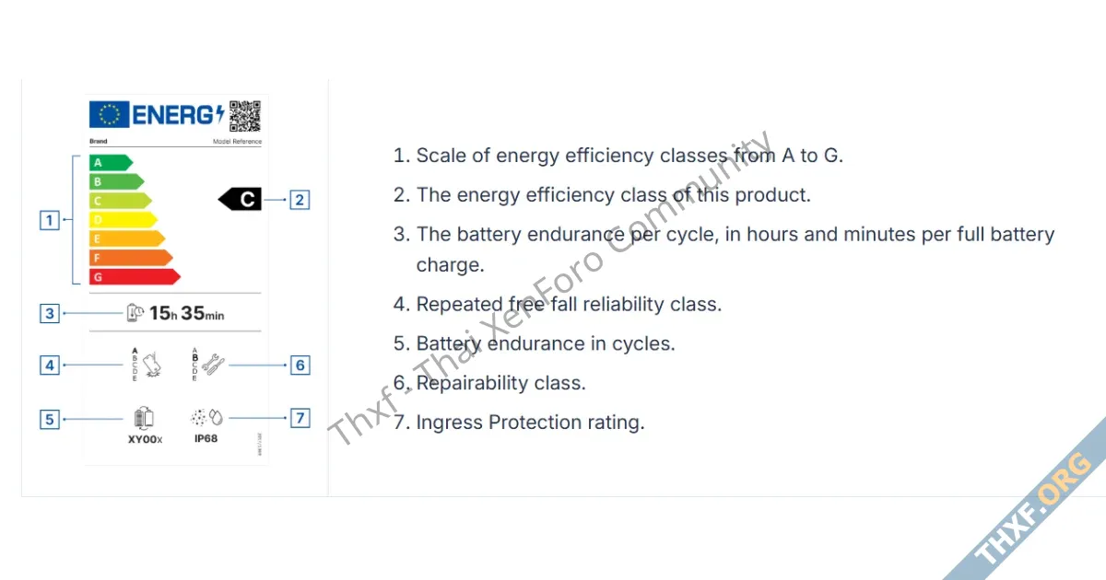Click the EU flag icon
The image size is (1106, 580).
coord(109,115)
